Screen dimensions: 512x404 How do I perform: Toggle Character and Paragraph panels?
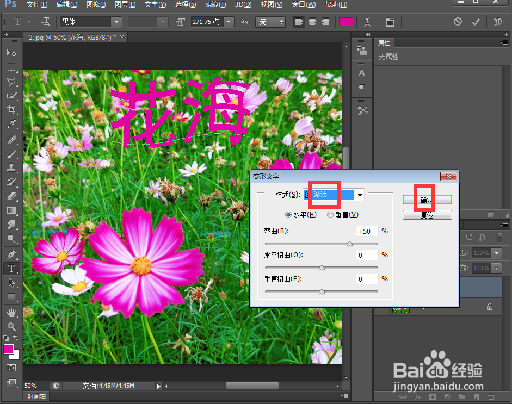390,22
